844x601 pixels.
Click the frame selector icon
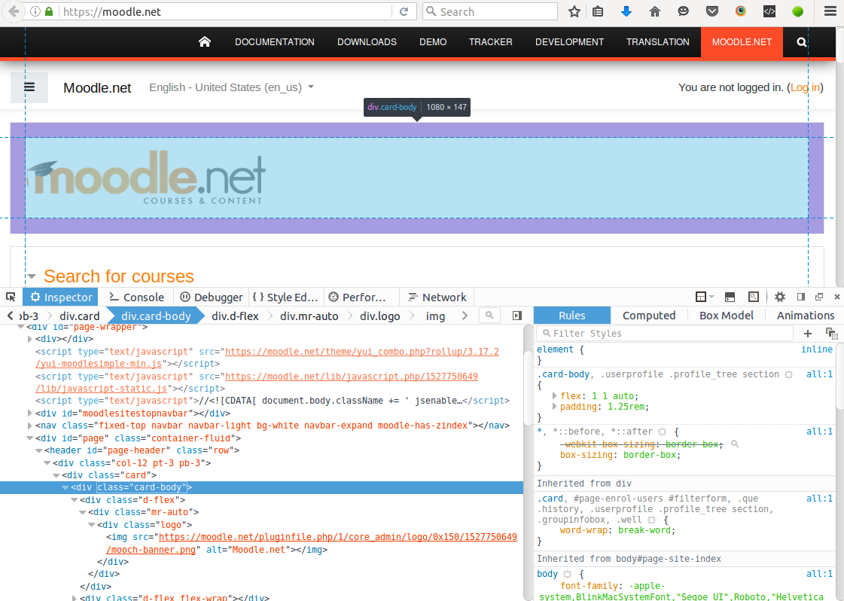pyautogui.click(x=701, y=297)
